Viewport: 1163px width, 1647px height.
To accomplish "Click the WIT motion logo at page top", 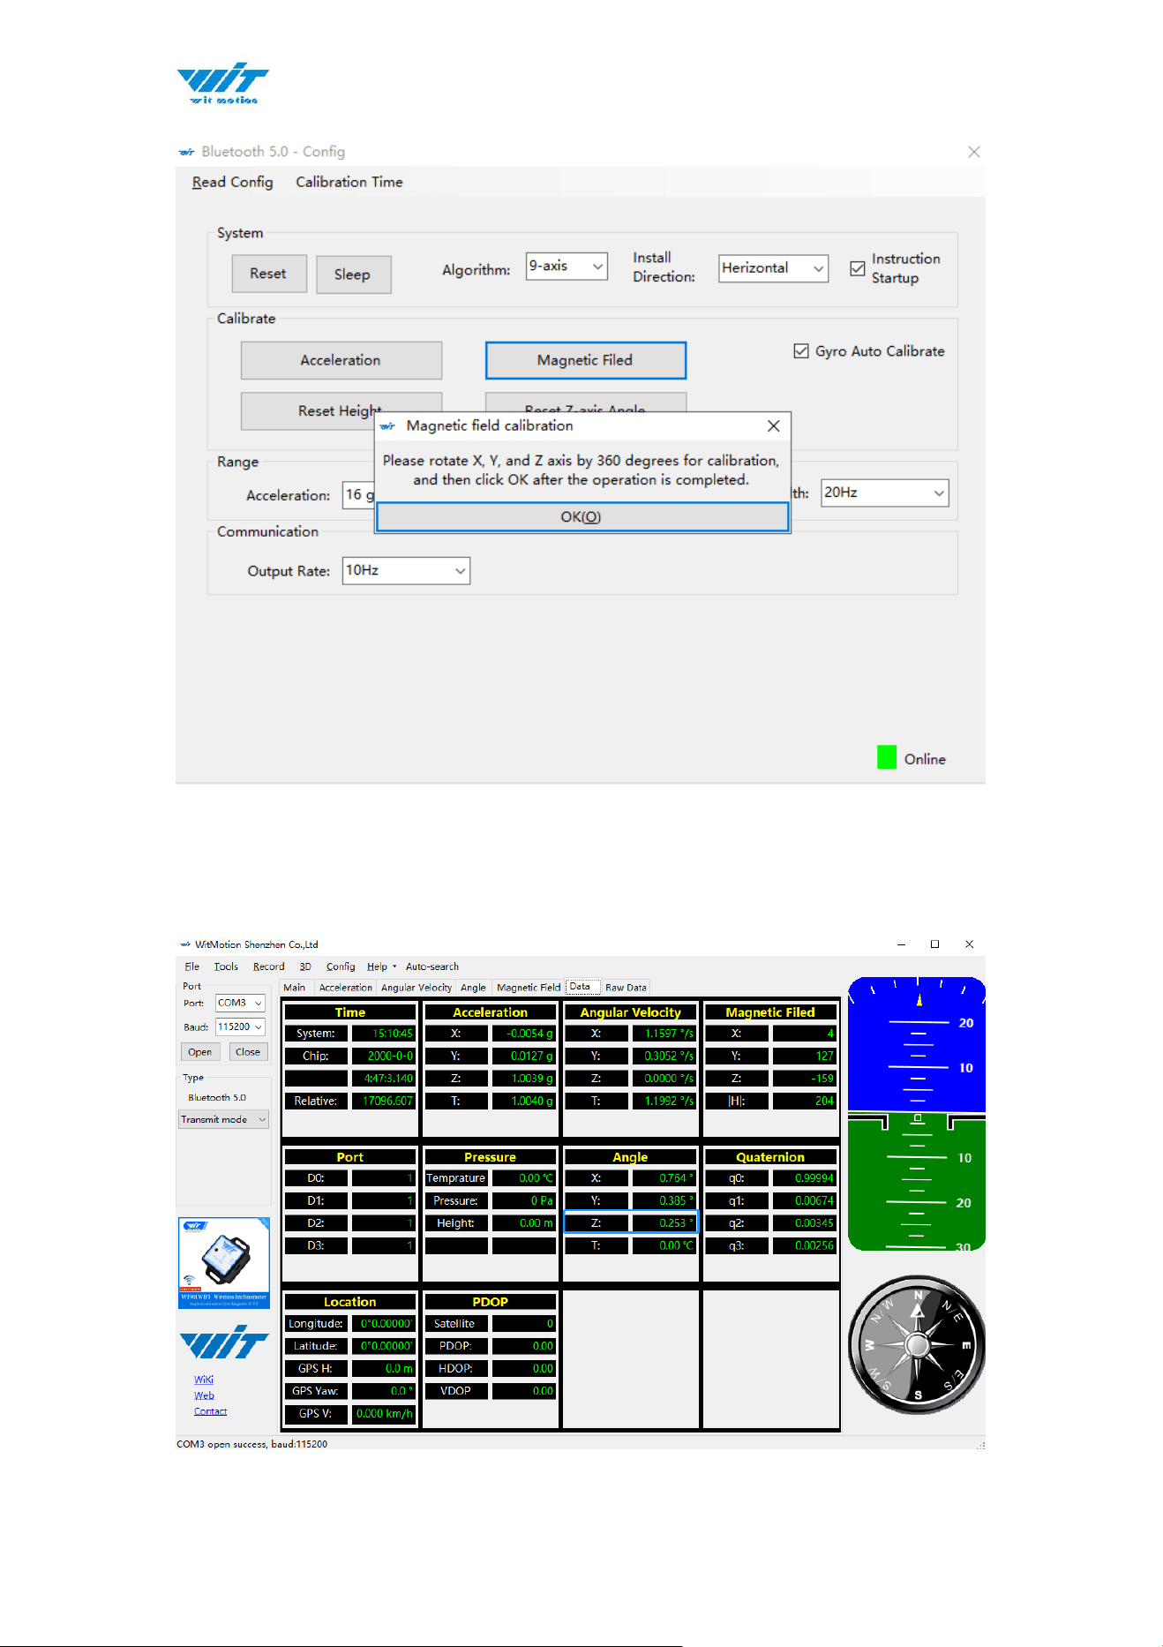I will click(222, 83).
